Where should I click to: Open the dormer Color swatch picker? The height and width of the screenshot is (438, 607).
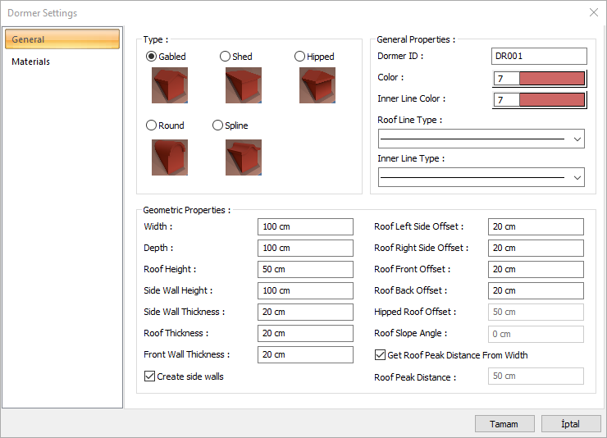tap(540, 78)
